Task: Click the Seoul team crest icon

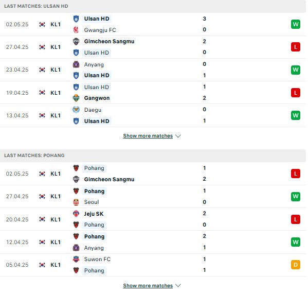Action: pos(76,202)
